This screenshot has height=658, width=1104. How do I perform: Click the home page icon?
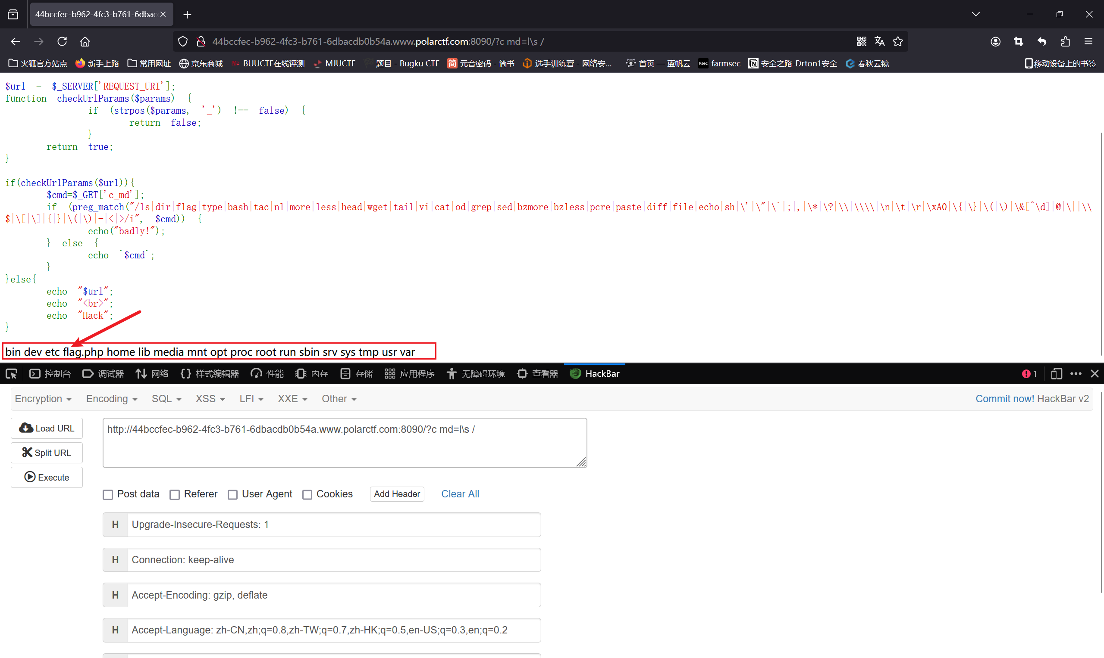85,41
